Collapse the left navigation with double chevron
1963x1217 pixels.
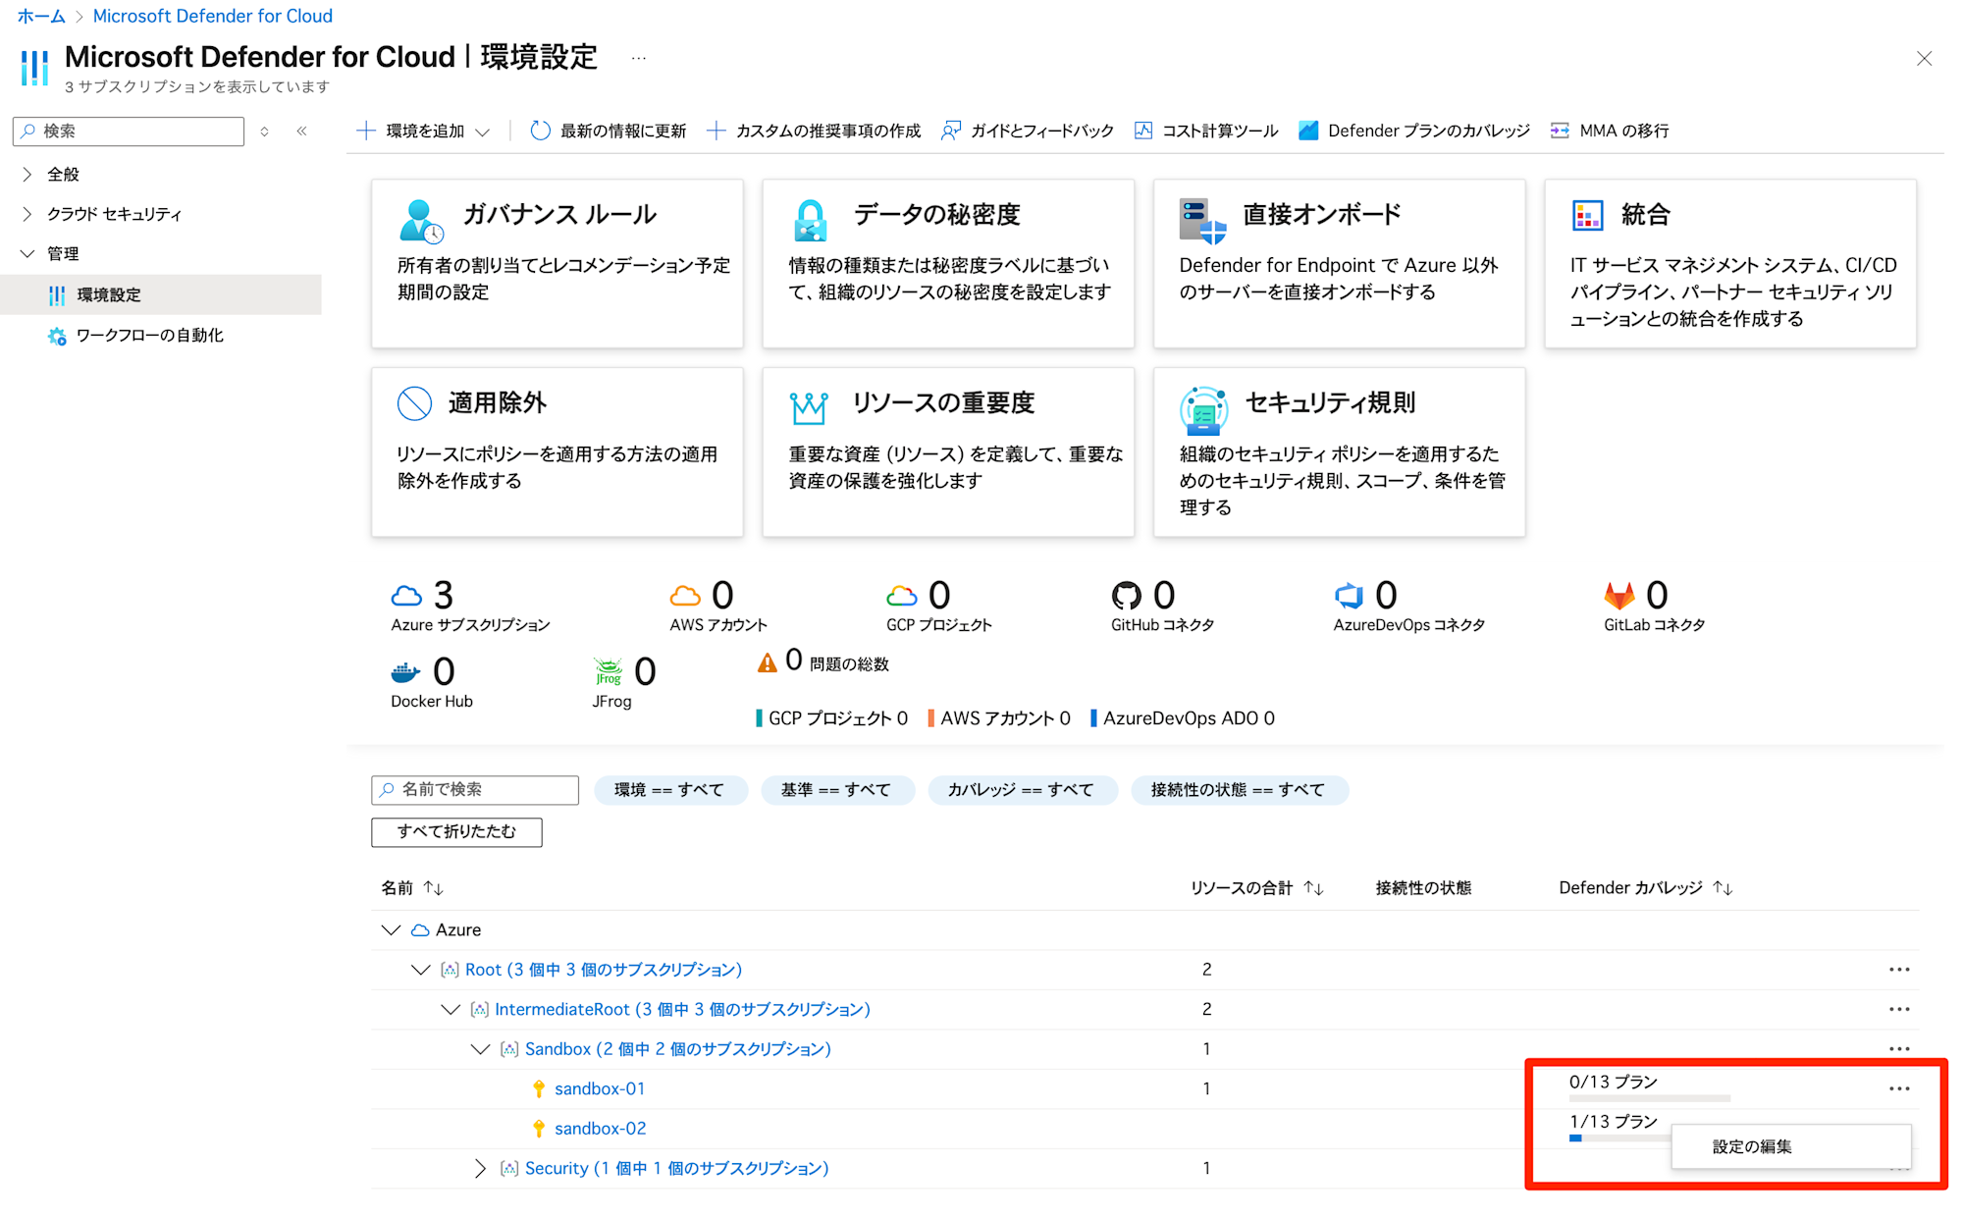coord(302,131)
